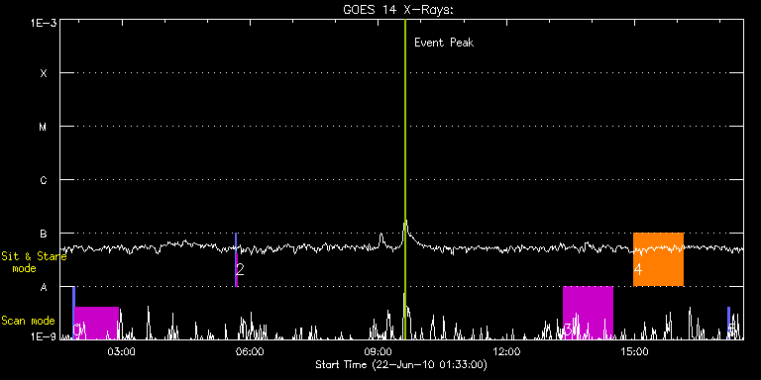The height and width of the screenshot is (380, 761).
Task: Click the M flare class axis label
Action: (44, 127)
